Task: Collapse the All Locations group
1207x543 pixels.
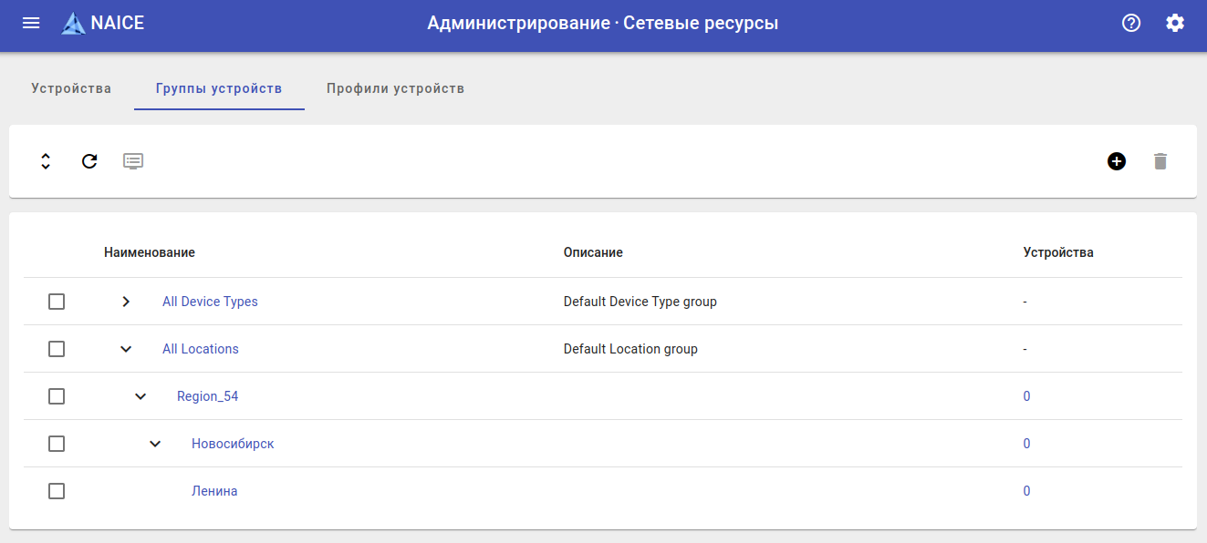Action: (x=126, y=349)
